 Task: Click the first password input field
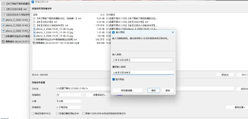click(143, 60)
